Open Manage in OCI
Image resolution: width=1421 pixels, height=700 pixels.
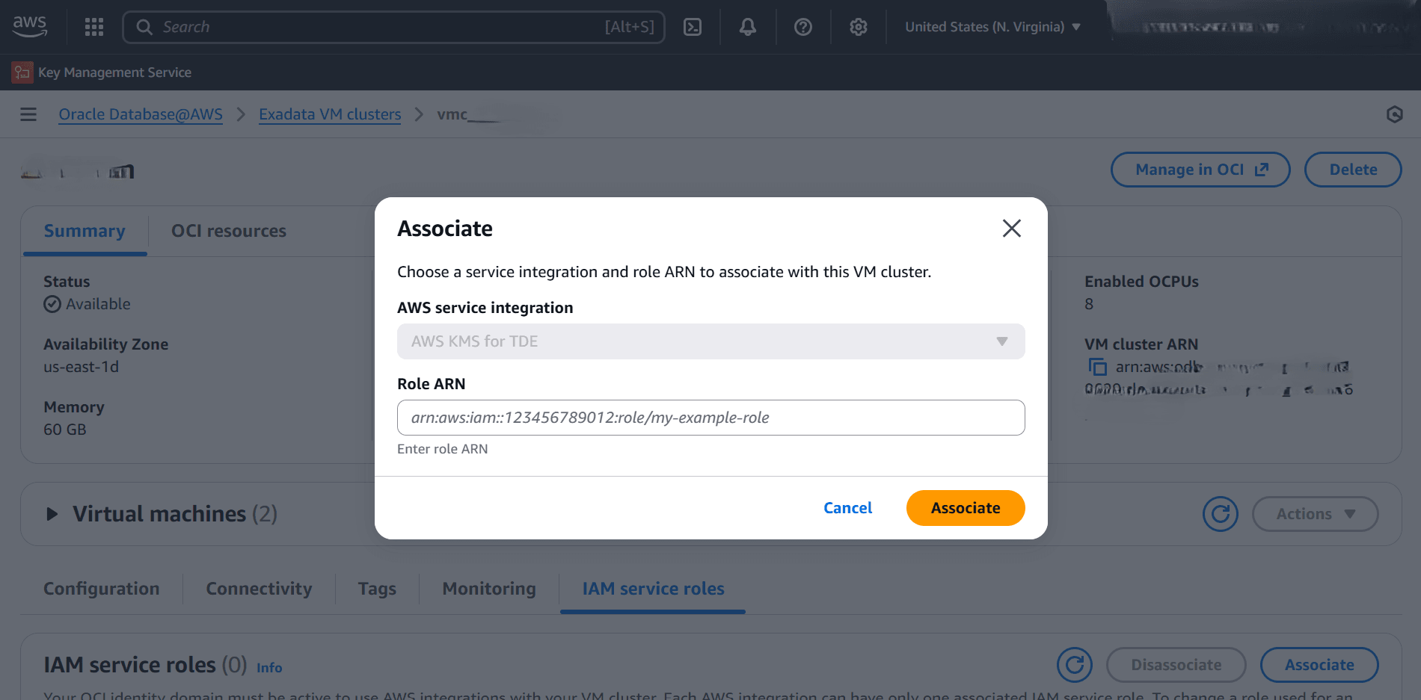[x=1200, y=169]
